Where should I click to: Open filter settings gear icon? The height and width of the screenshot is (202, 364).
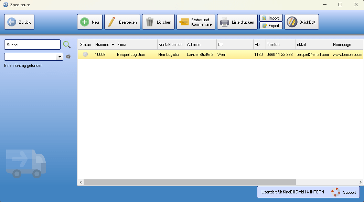pyautogui.click(x=68, y=57)
